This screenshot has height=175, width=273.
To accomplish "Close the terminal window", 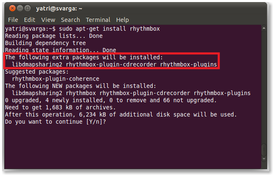I will (12, 8).
